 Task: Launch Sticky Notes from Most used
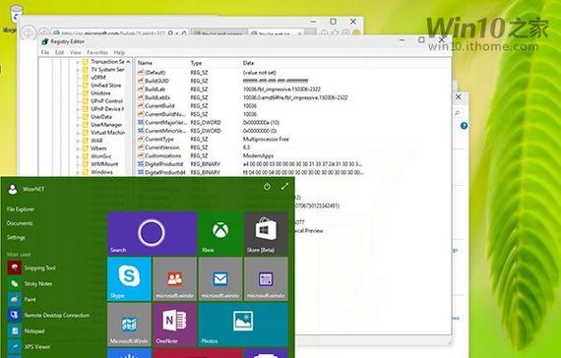31,283
